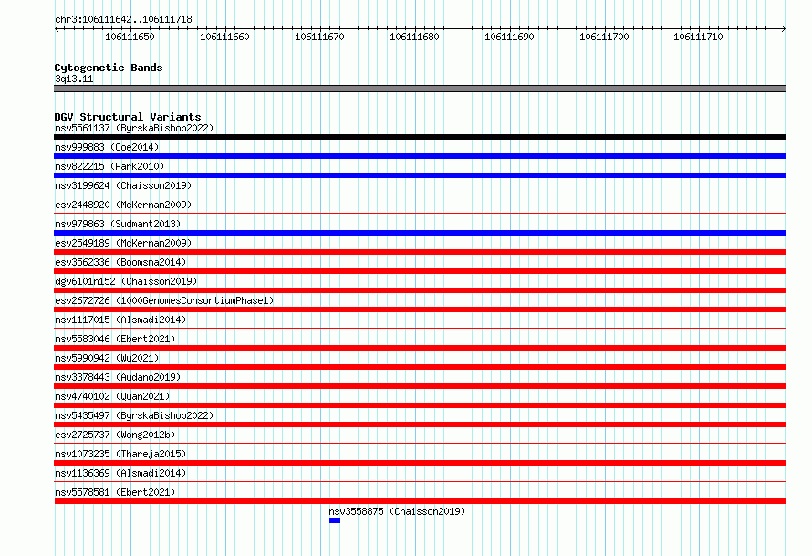Open nsv3378443 (Audano2019) variant

(118, 377)
